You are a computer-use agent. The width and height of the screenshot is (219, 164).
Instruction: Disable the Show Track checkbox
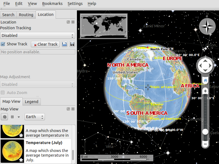3,44
